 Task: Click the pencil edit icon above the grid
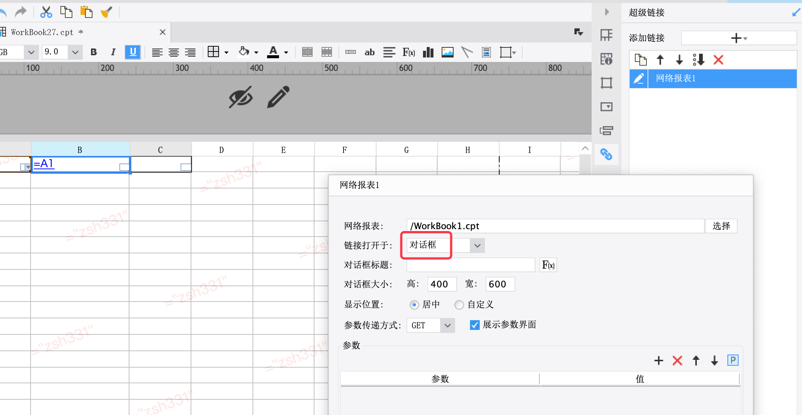278,97
